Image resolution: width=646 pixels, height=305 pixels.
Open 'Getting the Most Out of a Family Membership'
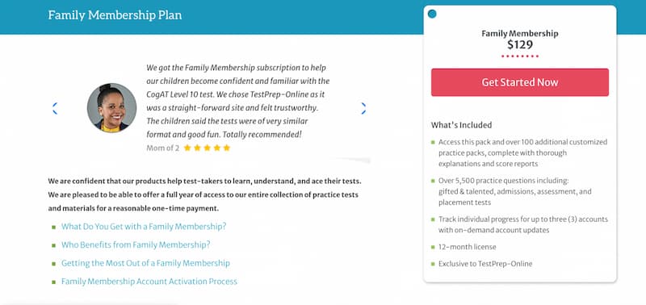145,263
